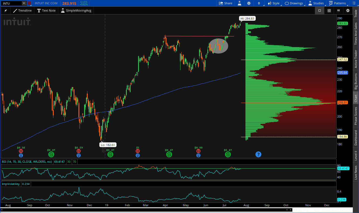Viewport: 359px width, 213px height.
Task: Click the pin icon on drawing toolbar
Action: 5,10
